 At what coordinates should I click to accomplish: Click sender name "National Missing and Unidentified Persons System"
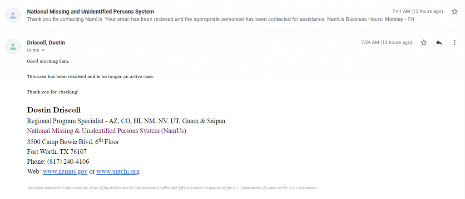pos(90,11)
